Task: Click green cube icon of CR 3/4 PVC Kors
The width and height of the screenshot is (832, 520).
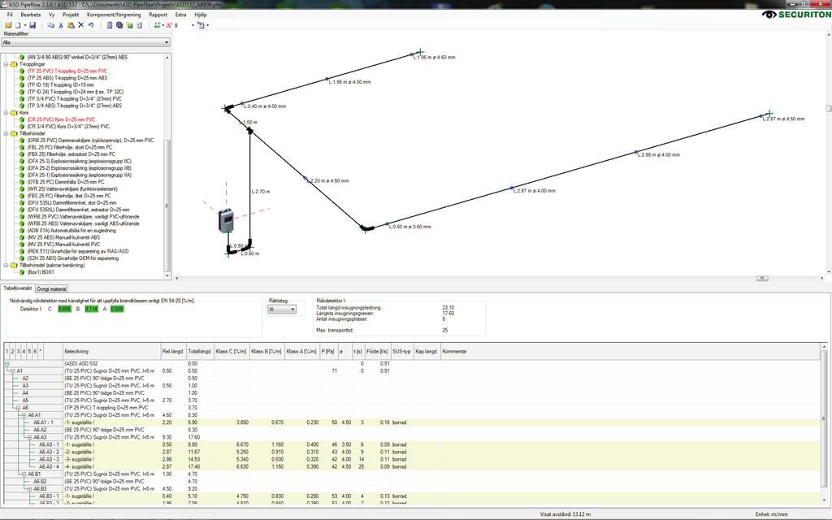Action: 22,127
